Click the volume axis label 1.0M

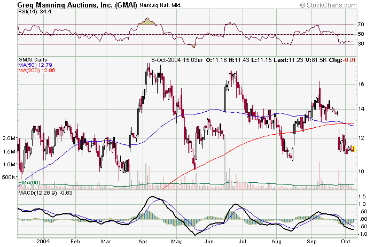coord(10,164)
